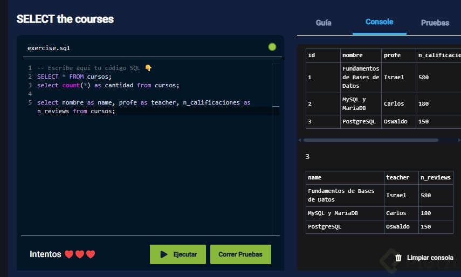This screenshot has height=277, width=461.
Task: Select the Pruebas tab
Action: [x=435, y=23]
